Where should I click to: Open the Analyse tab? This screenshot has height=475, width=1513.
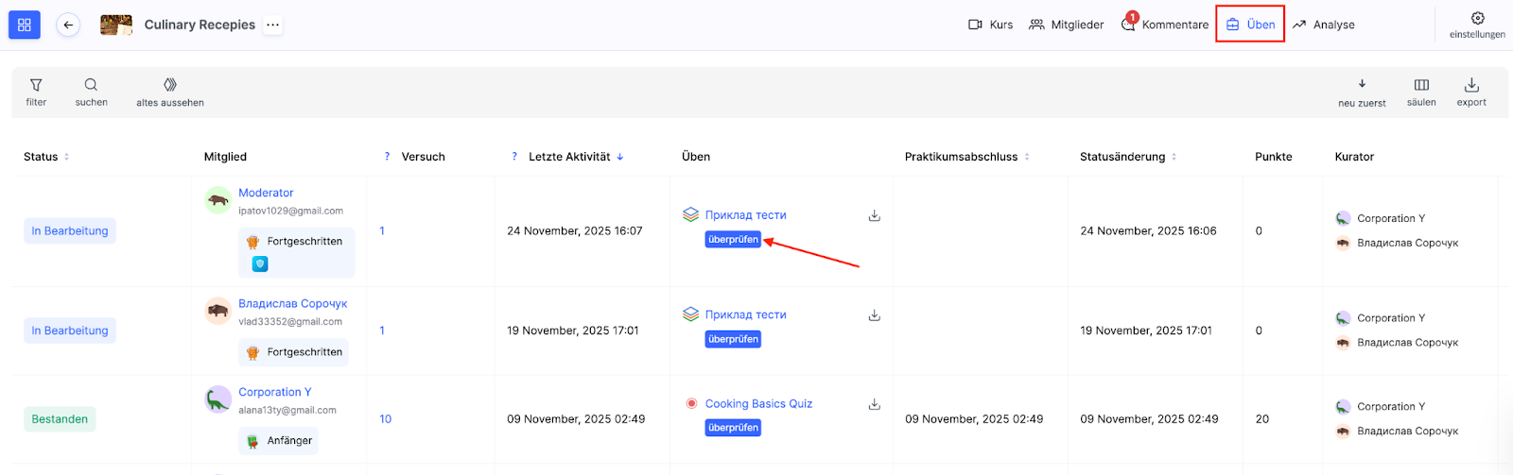(1324, 25)
